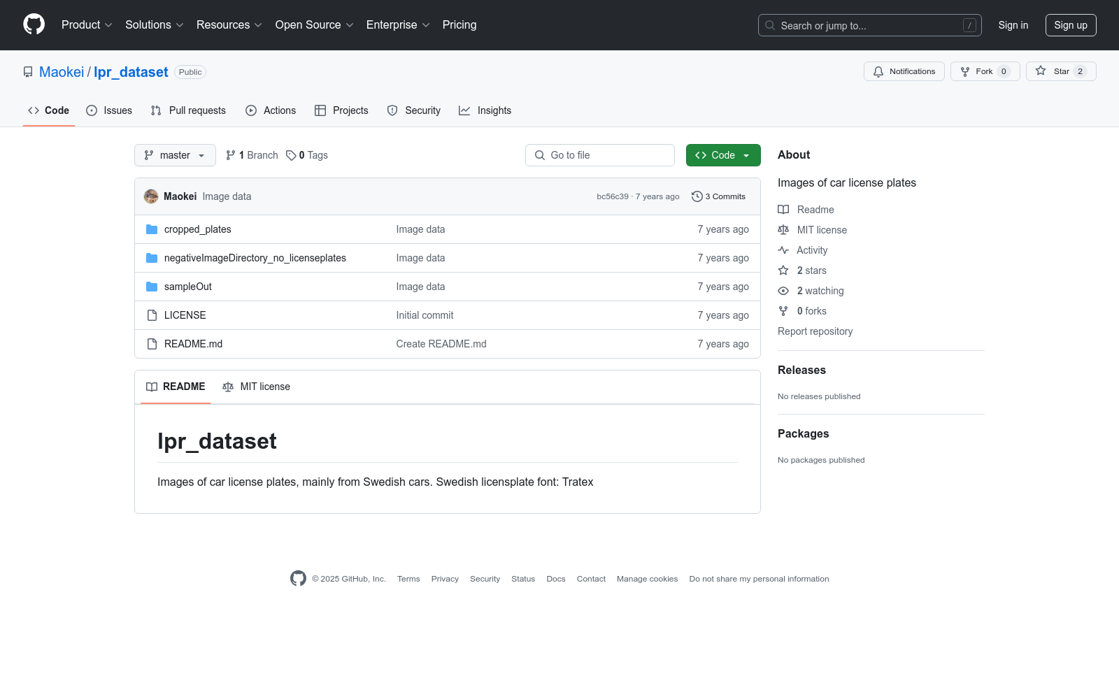Click the scales icon beside MIT license in About
This screenshot has width=1119, height=699.
[x=783, y=230]
